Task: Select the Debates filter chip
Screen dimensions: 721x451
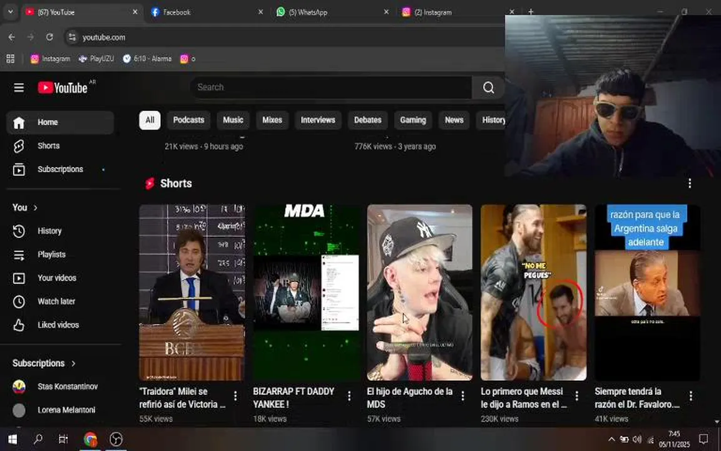Action: click(367, 120)
